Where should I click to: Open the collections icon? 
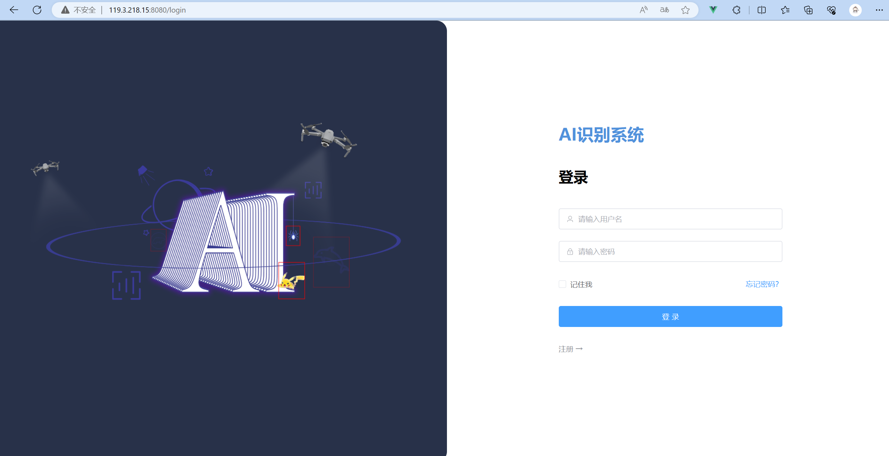tap(808, 10)
